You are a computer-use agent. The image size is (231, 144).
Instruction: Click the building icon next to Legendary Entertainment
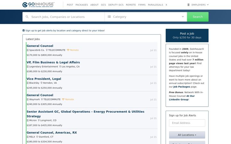pyautogui.click(x=28, y=67)
